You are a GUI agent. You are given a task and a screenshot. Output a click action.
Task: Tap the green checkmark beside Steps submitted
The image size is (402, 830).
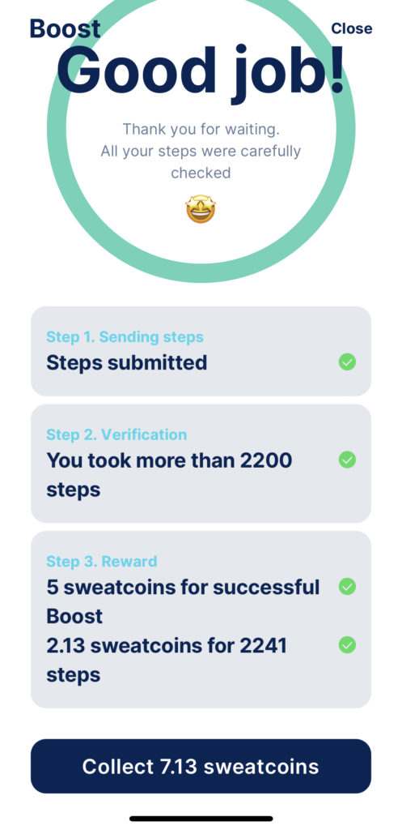pyautogui.click(x=347, y=362)
